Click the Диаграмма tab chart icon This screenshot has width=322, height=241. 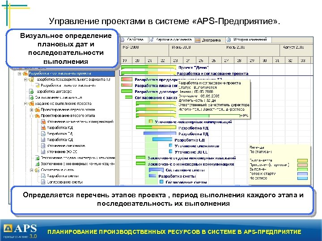(198, 40)
